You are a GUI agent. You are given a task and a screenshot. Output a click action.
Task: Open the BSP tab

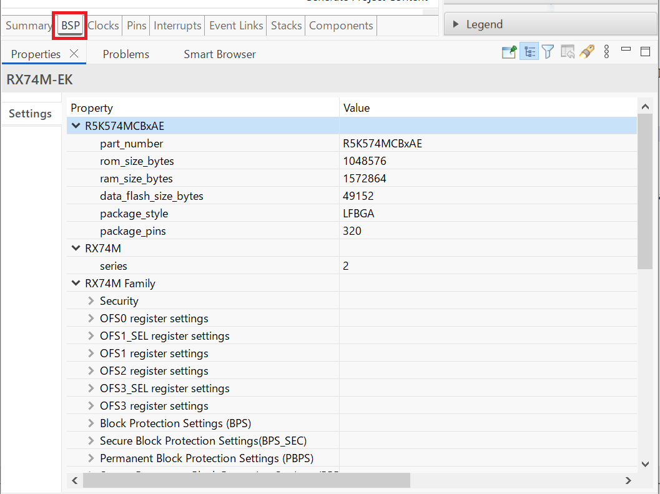(x=71, y=26)
